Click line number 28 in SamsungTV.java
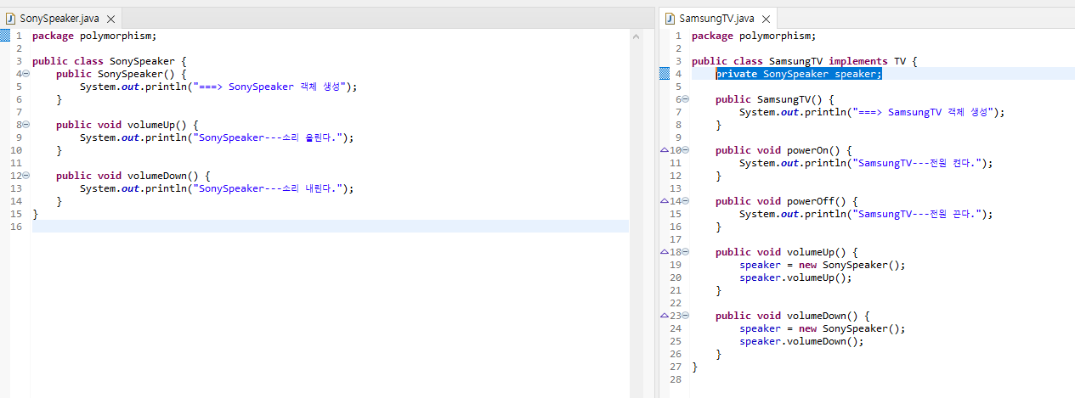Image resolution: width=1075 pixels, height=398 pixels. (676, 379)
